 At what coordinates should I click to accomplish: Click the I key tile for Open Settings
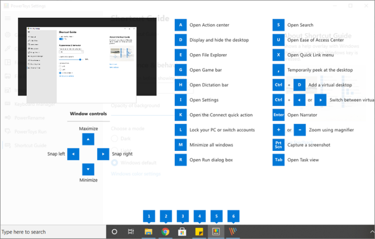pyautogui.click(x=180, y=100)
